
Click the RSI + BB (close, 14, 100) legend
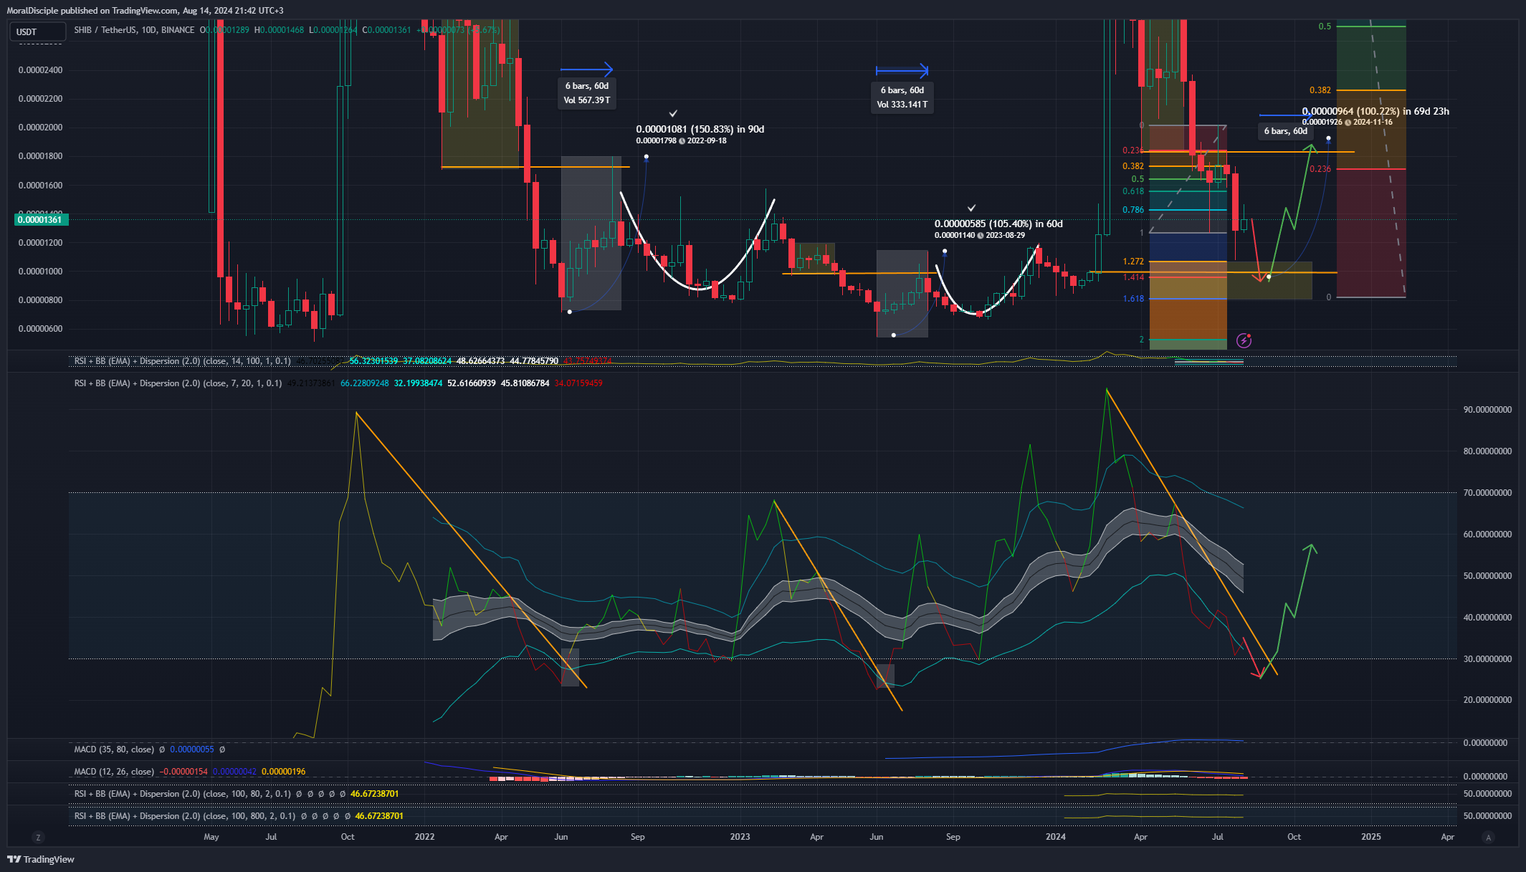[183, 361]
